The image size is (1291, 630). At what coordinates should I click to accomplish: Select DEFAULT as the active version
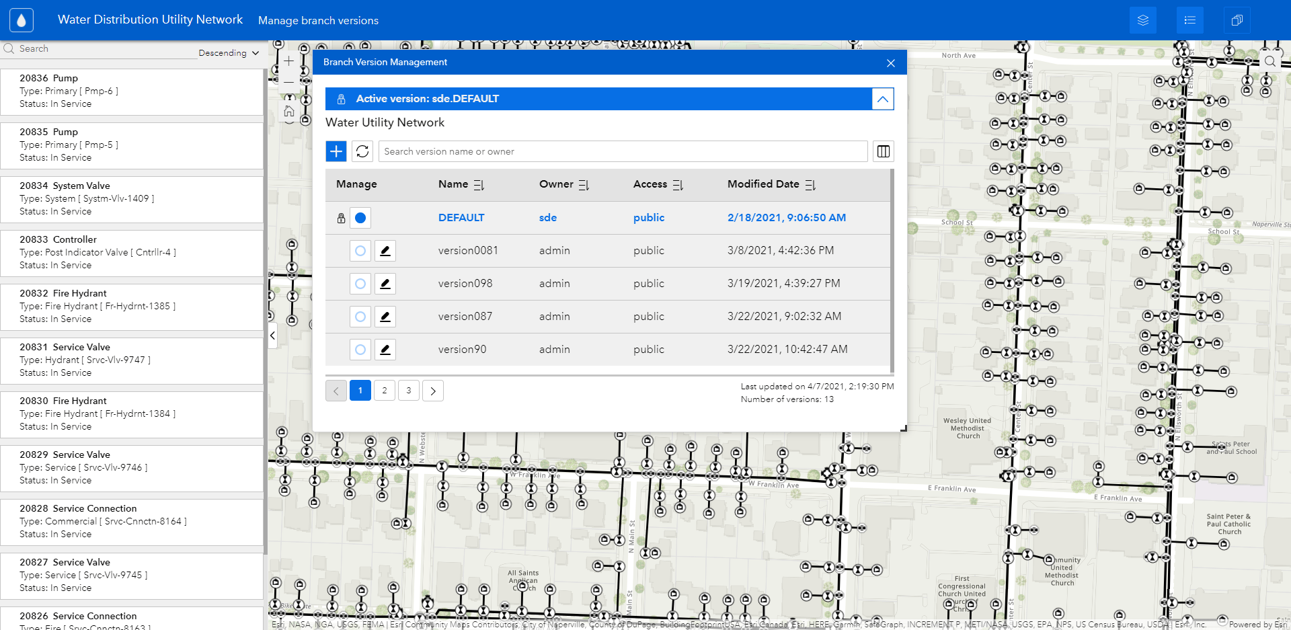[x=360, y=218]
